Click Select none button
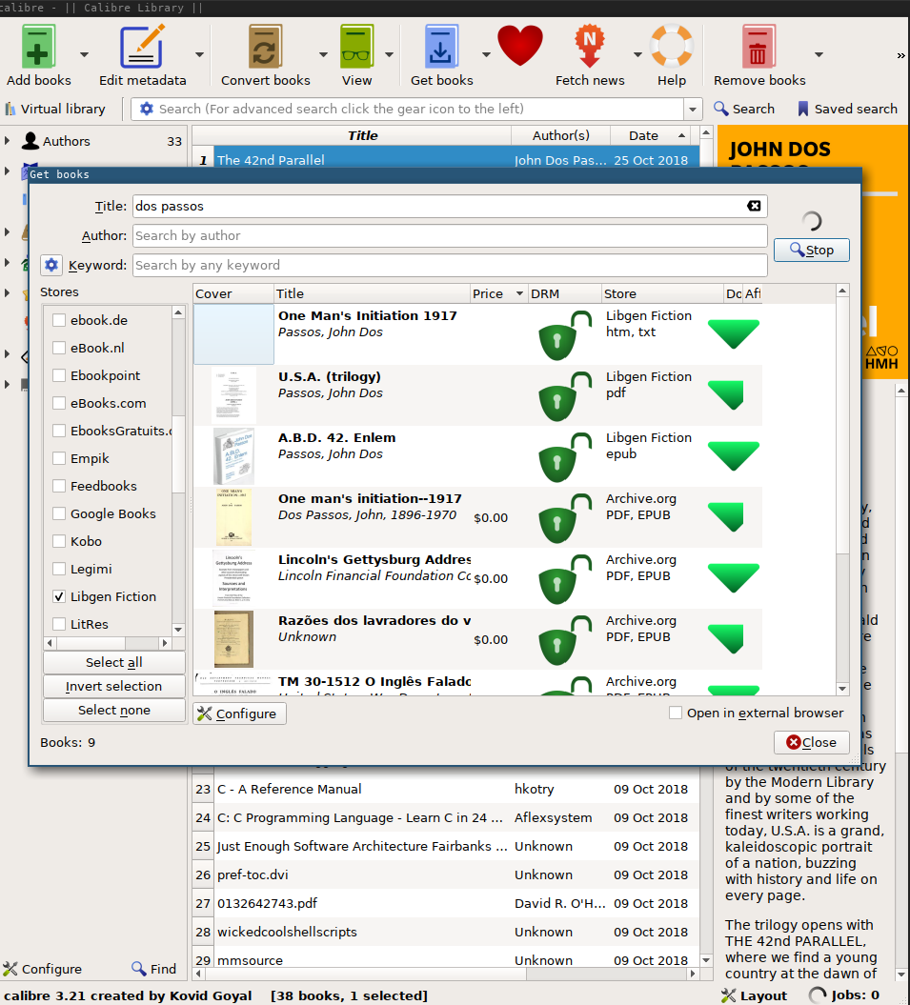 [114, 710]
